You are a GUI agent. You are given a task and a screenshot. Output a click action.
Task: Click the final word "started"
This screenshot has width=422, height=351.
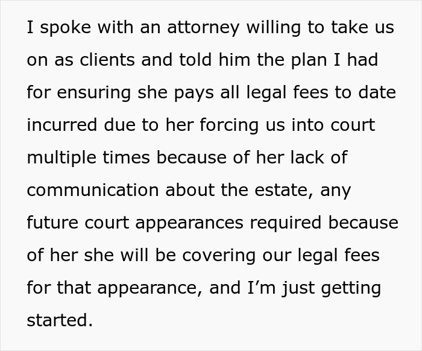[x=60, y=320]
